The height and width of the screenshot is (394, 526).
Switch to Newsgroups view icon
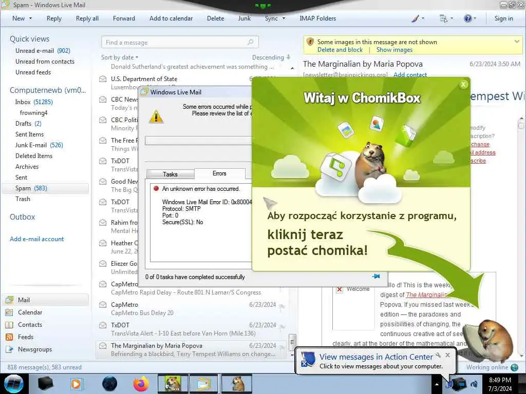click(9, 349)
